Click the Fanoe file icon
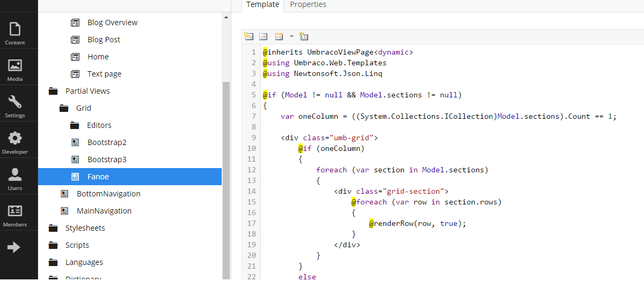644x281 pixels. pyautogui.click(x=75, y=177)
